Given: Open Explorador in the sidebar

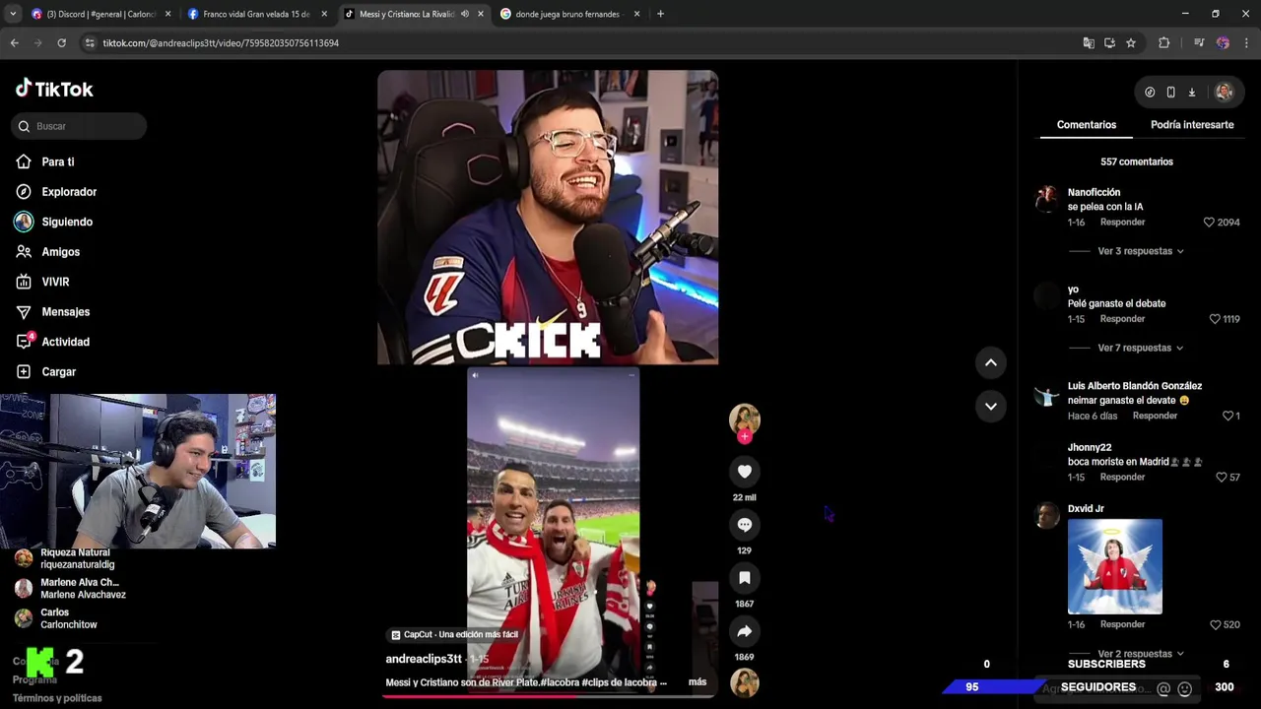Looking at the screenshot, I should [x=69, y=192].
